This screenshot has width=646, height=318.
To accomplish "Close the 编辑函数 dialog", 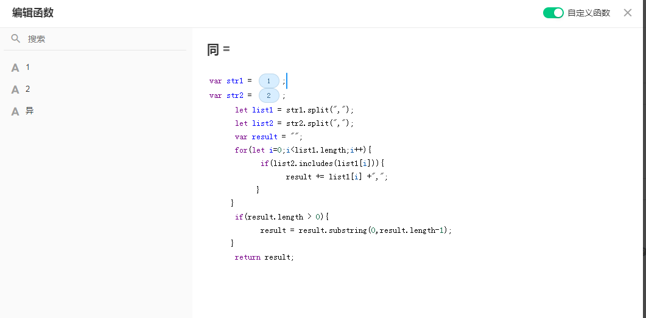I will (x=628, y=13).
